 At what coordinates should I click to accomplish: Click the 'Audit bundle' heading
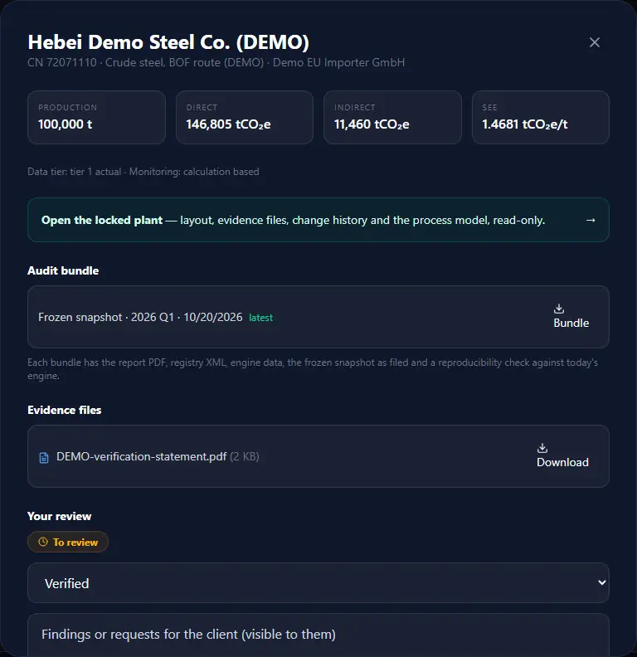(x=63, y=270)
